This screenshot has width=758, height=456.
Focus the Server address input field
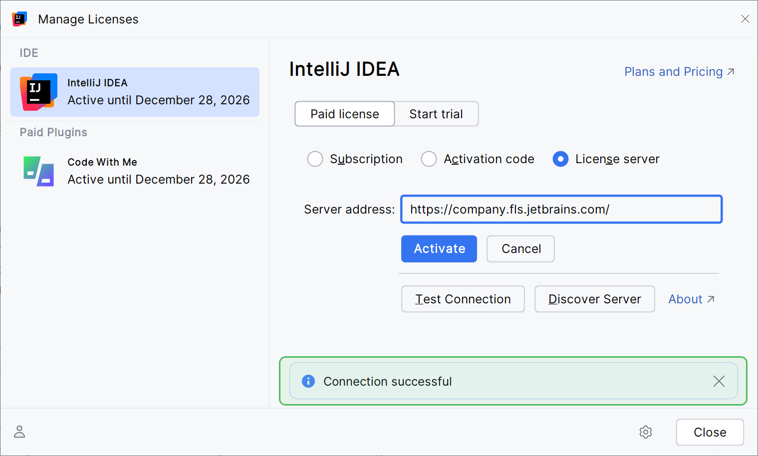click(x=561, y=209)
